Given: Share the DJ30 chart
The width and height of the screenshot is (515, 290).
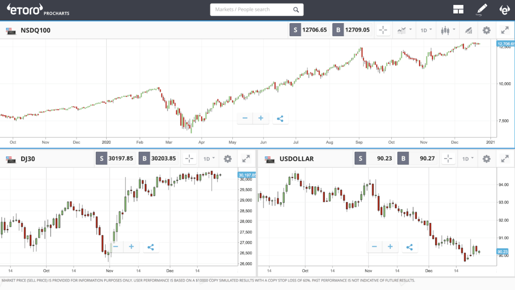Looking at the screenshot, I should coord(150,247).
